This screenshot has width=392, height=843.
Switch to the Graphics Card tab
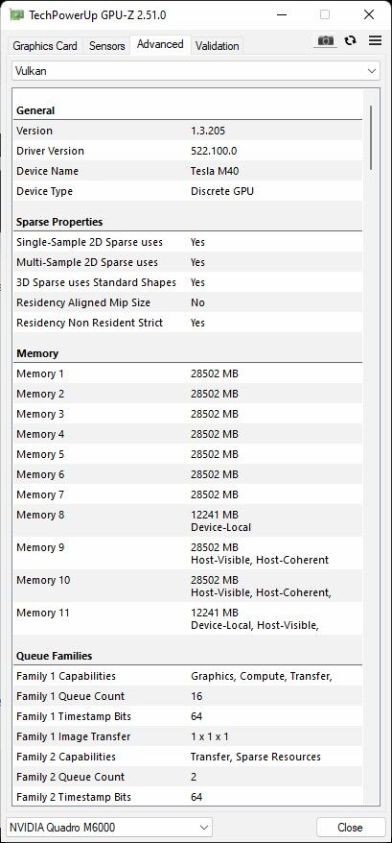tap(45, 46)
